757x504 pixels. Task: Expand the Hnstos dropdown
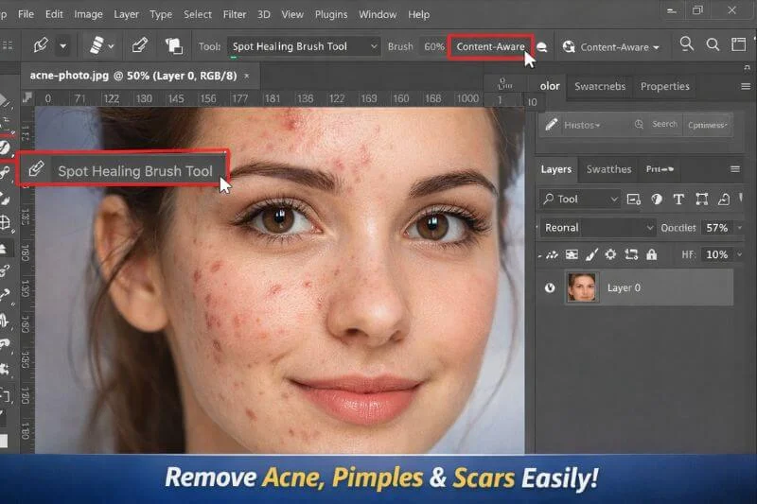pyautogui.click(x=582, y=125)
